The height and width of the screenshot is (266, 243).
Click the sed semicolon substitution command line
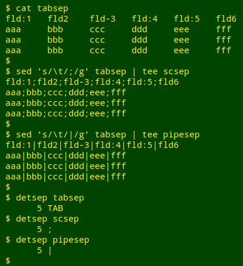[x=98, y=71]
